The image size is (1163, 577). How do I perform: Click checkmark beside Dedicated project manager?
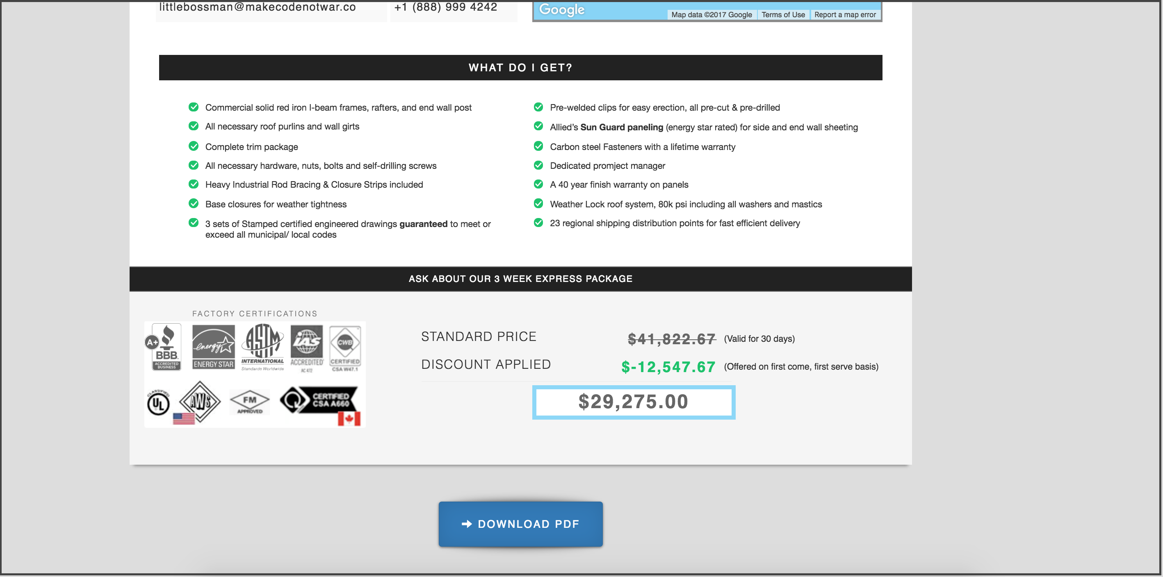[538, 165]
